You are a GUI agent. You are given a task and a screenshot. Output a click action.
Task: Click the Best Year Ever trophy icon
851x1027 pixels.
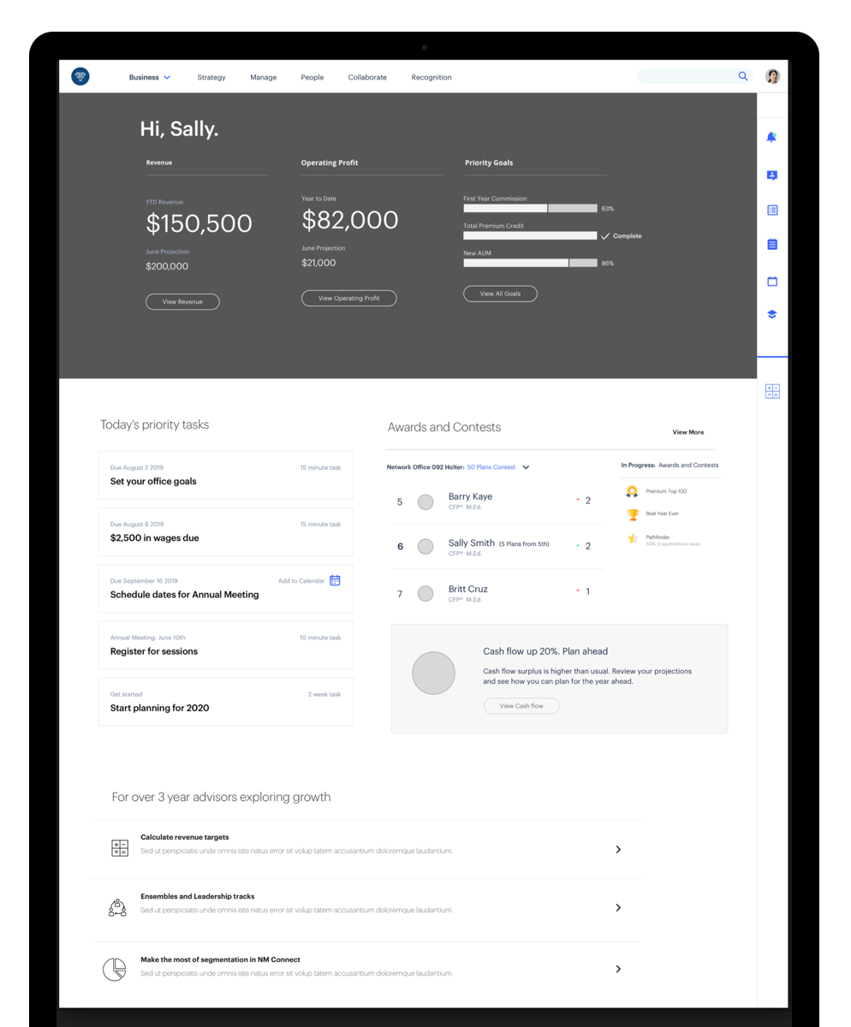[x=631, y=514]
